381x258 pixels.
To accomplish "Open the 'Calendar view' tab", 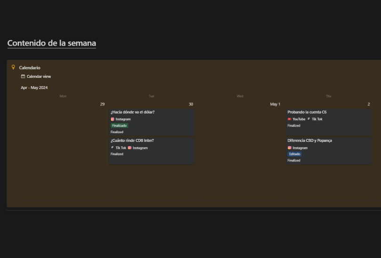I will tap(39, 76).
